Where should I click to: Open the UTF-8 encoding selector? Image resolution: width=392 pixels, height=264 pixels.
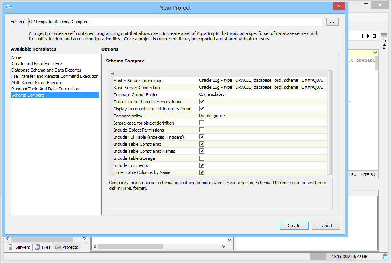(x=368, y=175)
